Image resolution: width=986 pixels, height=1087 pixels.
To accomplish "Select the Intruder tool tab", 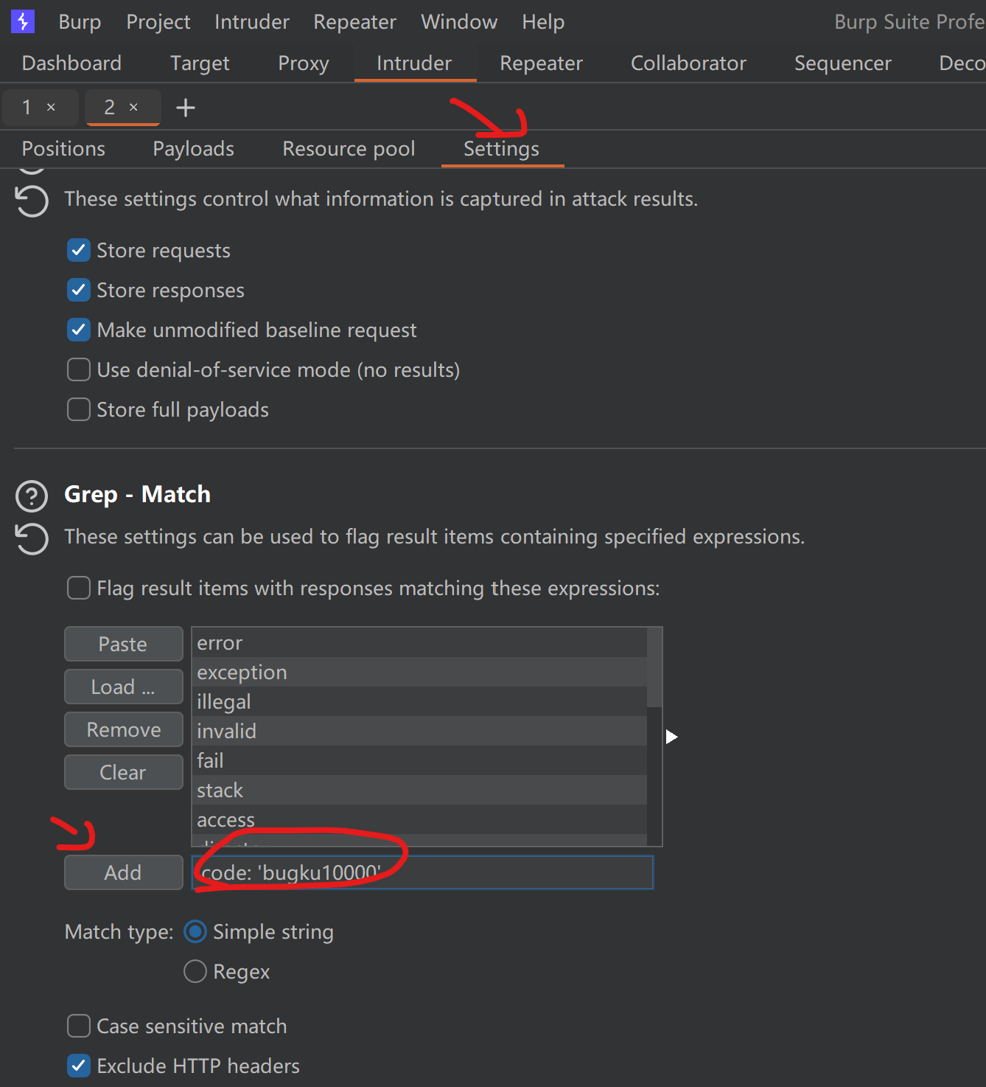I will 414,63.
